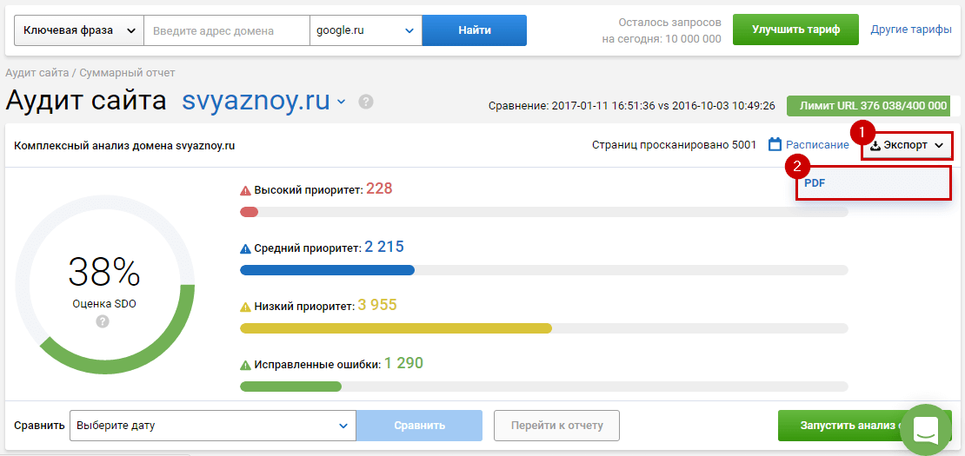This screenshot has height=456, width=965.
Task: Click the green fixed errors progress bar
Action: click(x=290, y=387)
